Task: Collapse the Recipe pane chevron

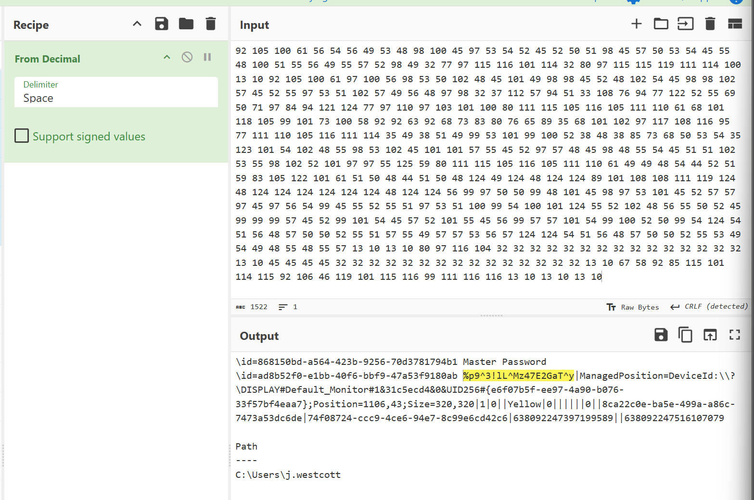Action: (137, 24)
